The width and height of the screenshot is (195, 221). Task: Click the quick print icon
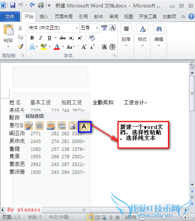click(x=41, y=5)
